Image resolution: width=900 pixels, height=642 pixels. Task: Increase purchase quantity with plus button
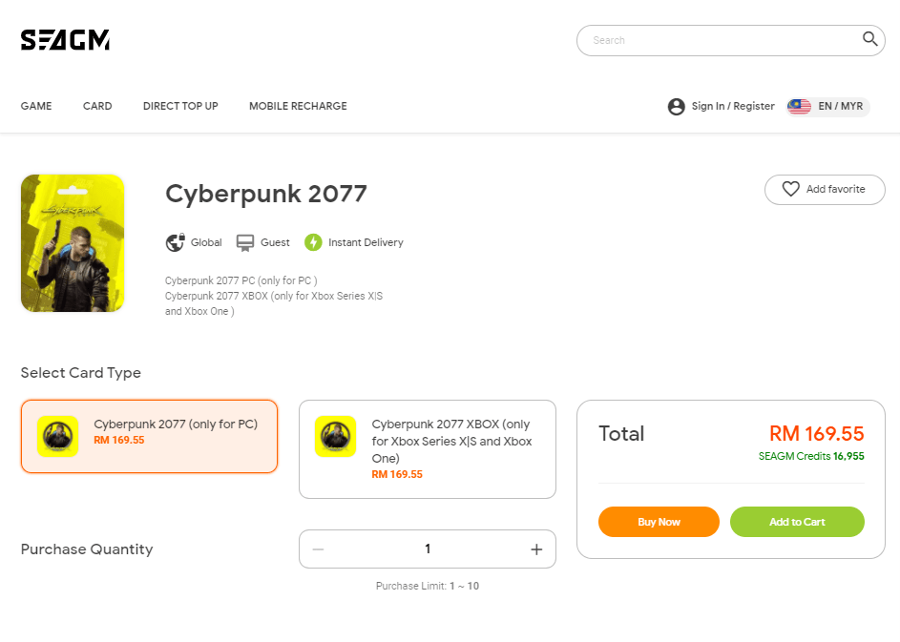click(x=536, y=549)
